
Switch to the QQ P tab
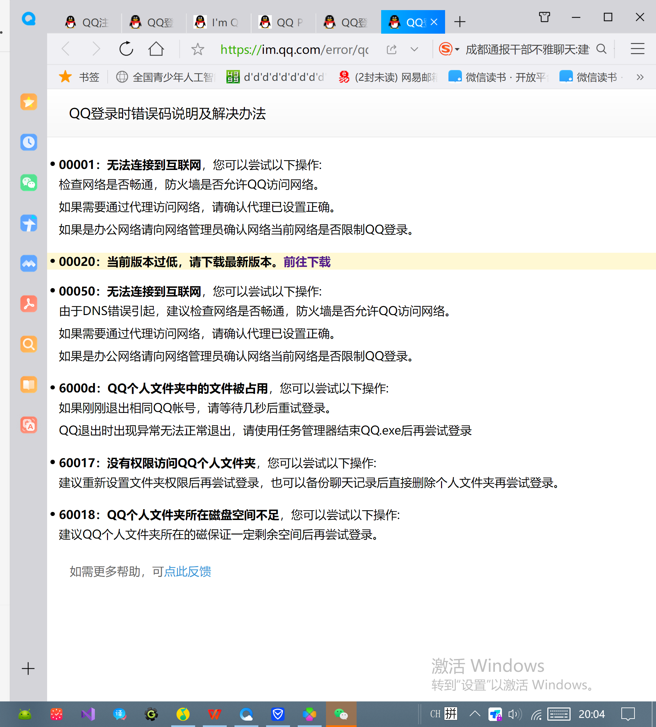pos(283,22)
